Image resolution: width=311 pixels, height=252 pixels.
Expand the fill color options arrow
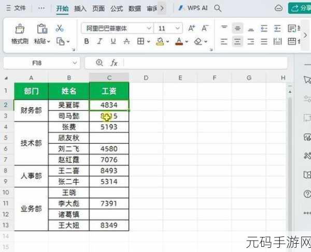tap(167, 41)
